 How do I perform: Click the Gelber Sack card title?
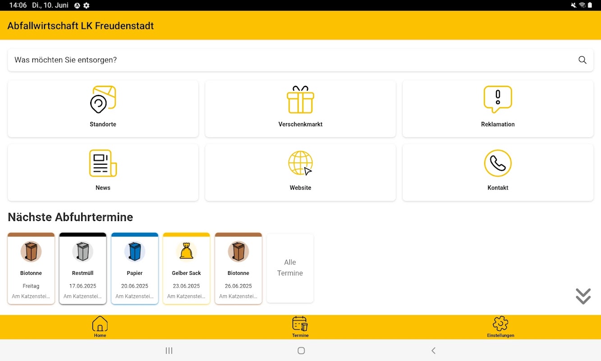[187, 273]
